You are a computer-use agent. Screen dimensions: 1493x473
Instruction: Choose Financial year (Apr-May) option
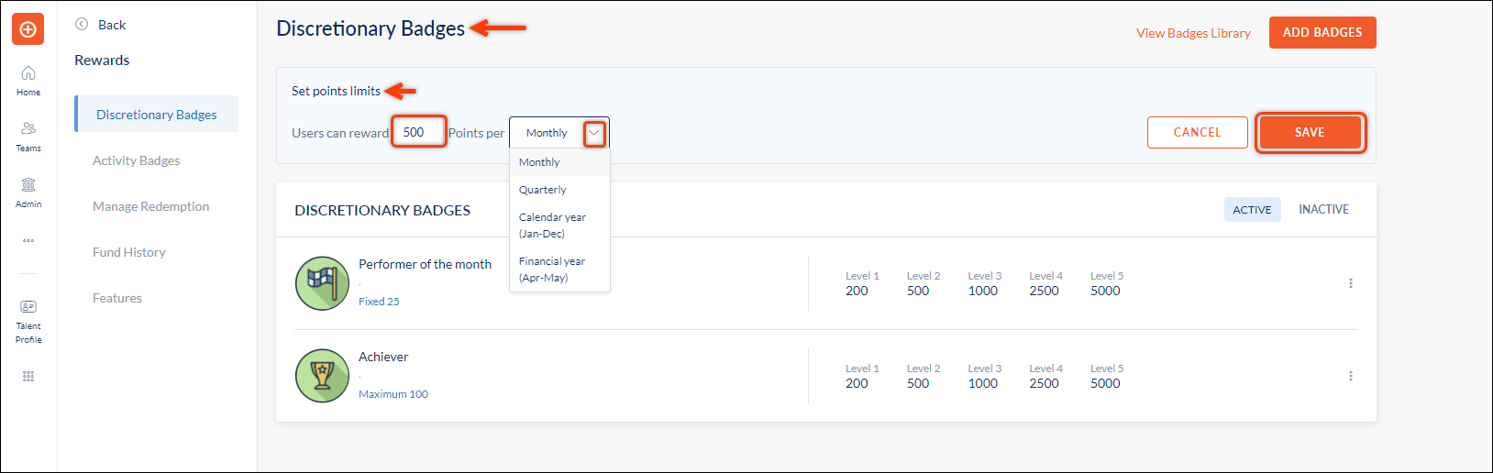[x=559, y=269]
